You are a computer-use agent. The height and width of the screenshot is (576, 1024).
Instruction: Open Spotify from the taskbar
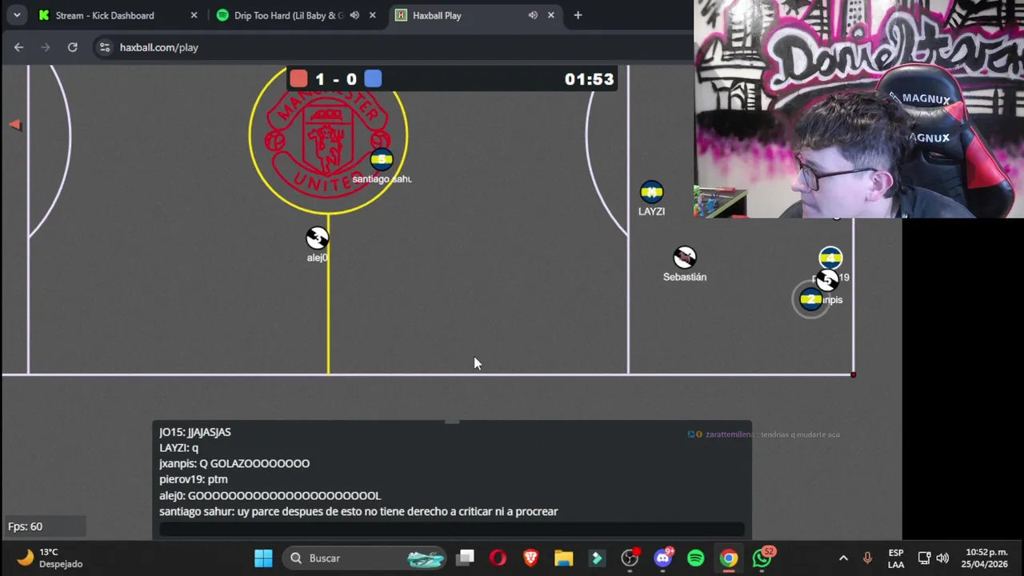point(695,558)
